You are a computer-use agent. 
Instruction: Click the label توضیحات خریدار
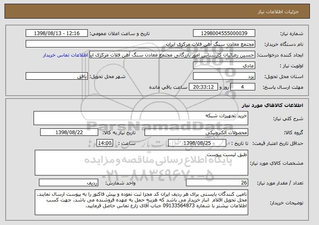pos(286,203)
